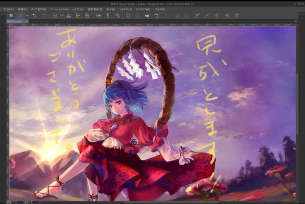
Task: Open the フィルター(I) menu
Action: 126,9
